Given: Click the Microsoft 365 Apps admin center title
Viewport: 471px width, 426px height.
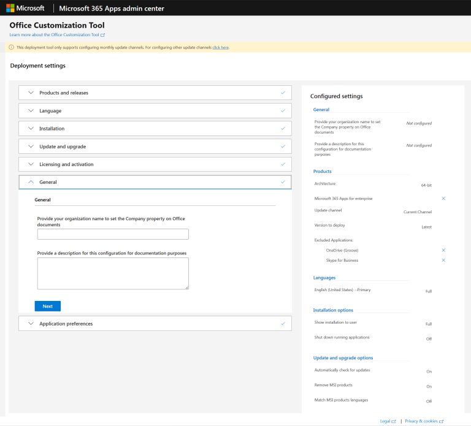Looking at the screenshot, I should click(112, 9).
